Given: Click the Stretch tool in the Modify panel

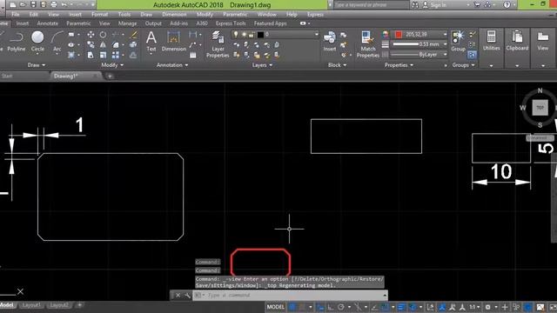Looking at the screenshot, I should tap(91, 55).
